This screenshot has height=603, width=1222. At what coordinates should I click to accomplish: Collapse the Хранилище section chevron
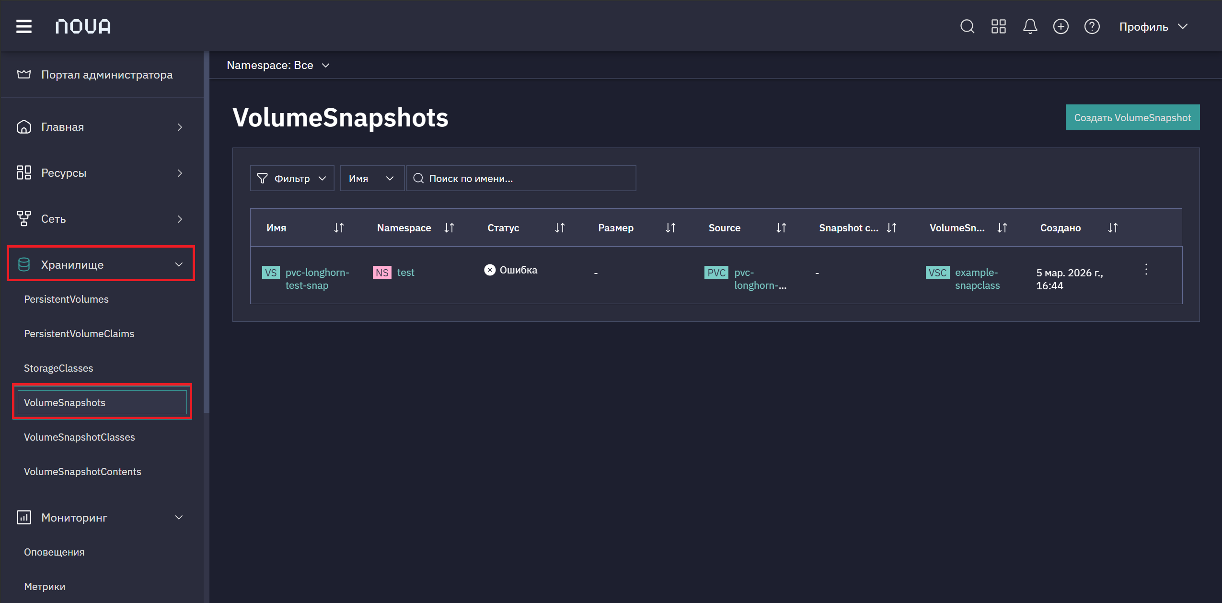(x=179, y=264)
